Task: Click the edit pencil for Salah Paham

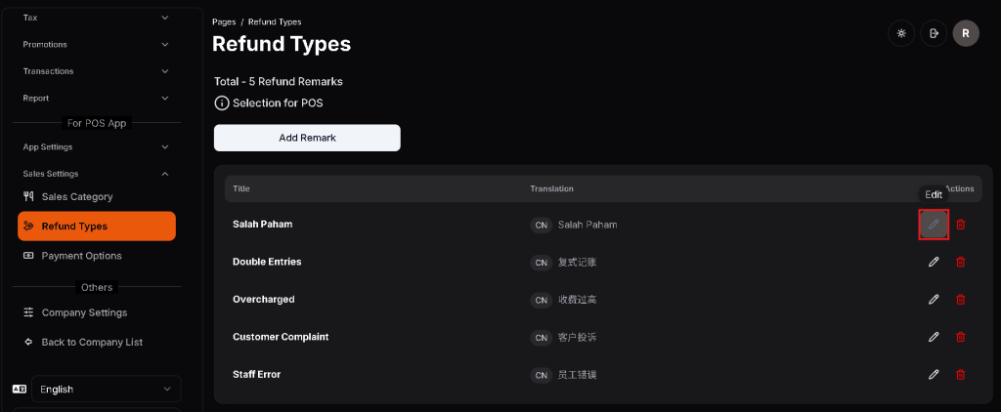Action: pyautogui.click(x=934, y=225)
